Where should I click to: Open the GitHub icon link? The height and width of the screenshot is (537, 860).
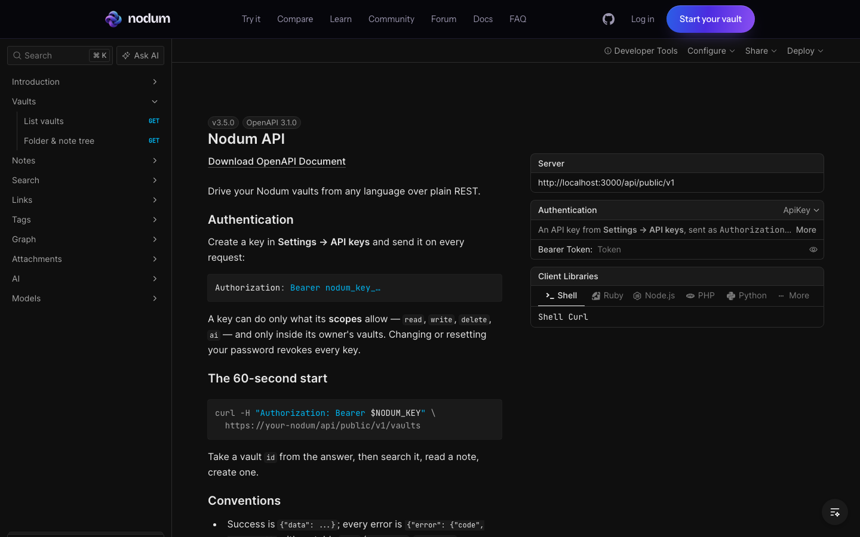pos(609,19)
